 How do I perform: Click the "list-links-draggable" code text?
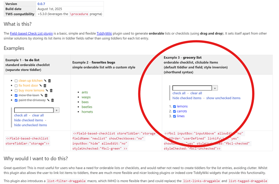click(x=202, y=181)
